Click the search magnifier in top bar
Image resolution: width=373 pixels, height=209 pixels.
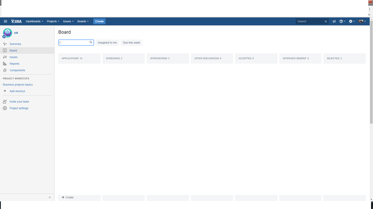click(326, 21)
